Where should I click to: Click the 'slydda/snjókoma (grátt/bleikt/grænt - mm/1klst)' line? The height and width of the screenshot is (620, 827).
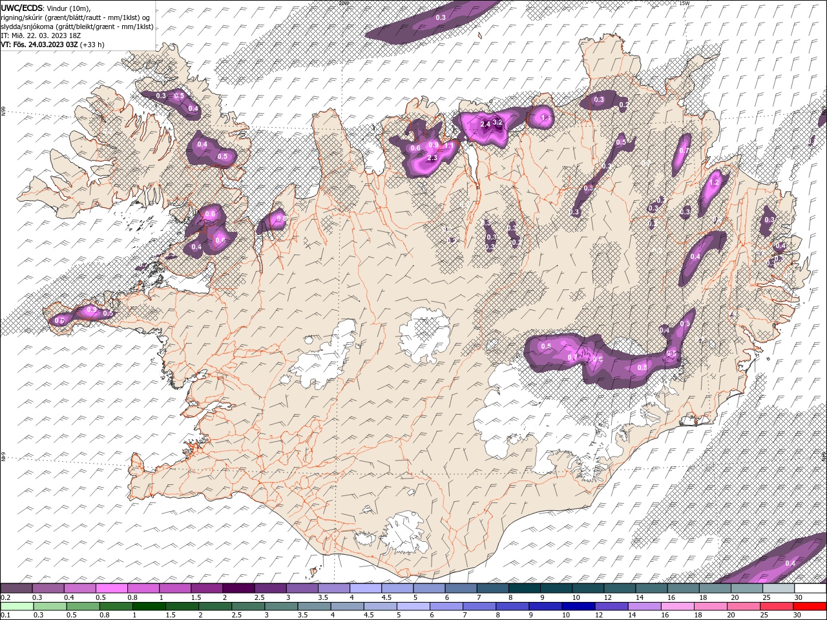(x=78, y=26)
